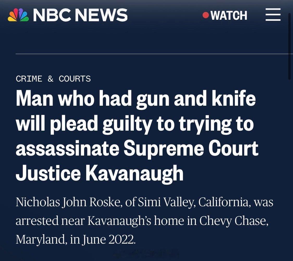Screen dimensions: 293x261
Task: Click the word 'COURTS' in the category label
Action: 75,79
